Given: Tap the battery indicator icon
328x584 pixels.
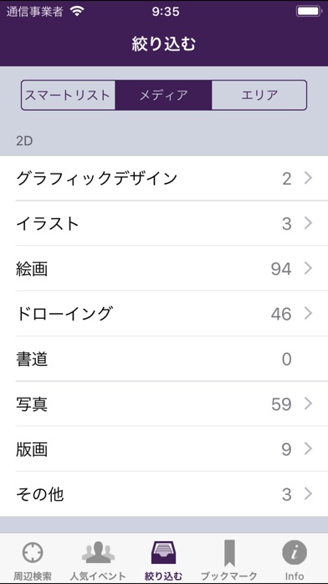Looking at the screenshot, I should [309, 12].
